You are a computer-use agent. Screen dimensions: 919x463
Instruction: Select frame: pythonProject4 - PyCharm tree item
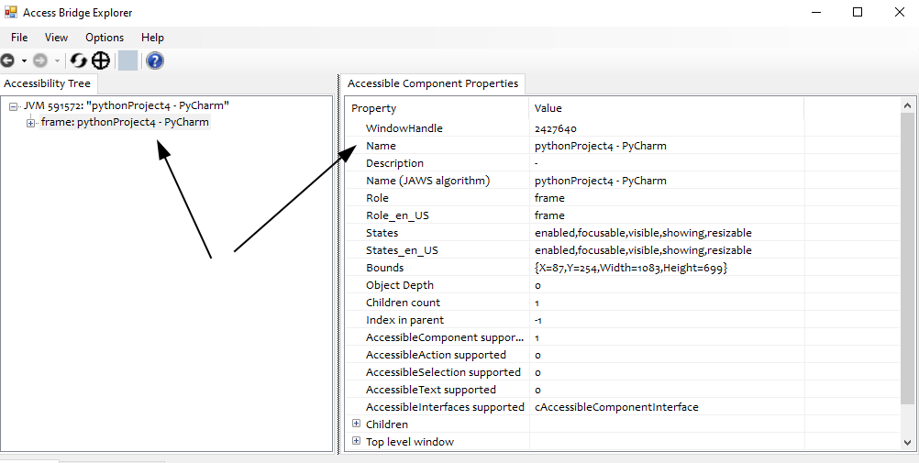pyautogui.click(x=125, y=123)
